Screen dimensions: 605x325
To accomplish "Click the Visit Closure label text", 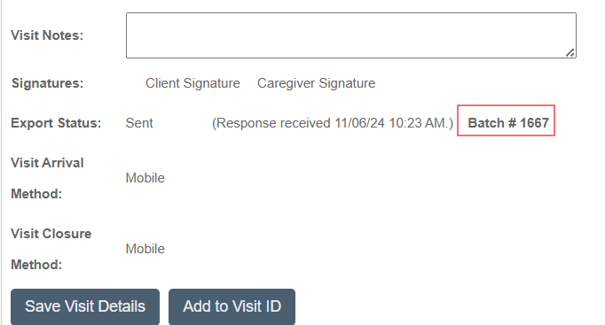I will coord(51,234).
